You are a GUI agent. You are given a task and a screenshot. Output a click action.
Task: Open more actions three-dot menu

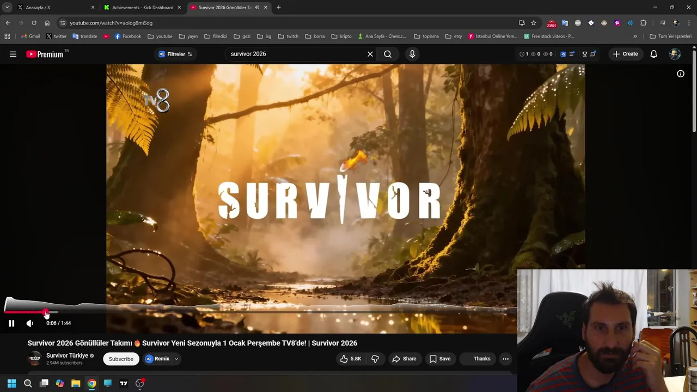coord(505,359)
